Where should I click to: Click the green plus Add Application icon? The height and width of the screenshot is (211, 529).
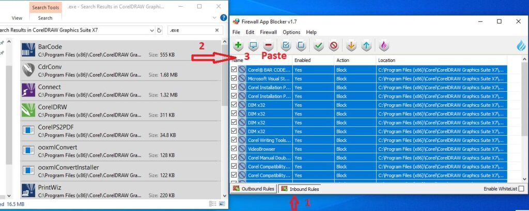click(x=238, y=45)
